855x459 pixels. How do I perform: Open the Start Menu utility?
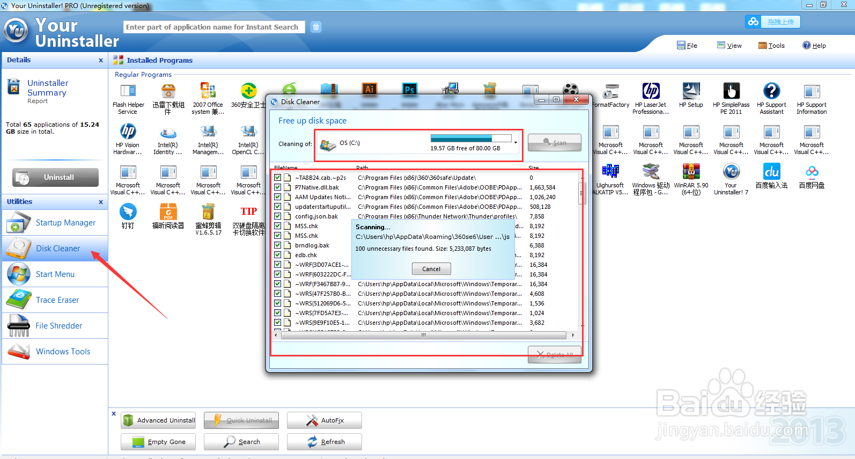(55, 274)
